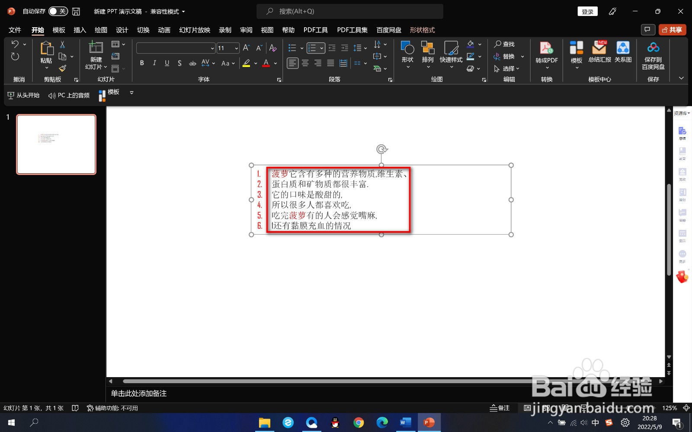
Task: Increase list indent level
Action: tap(344, 48)
